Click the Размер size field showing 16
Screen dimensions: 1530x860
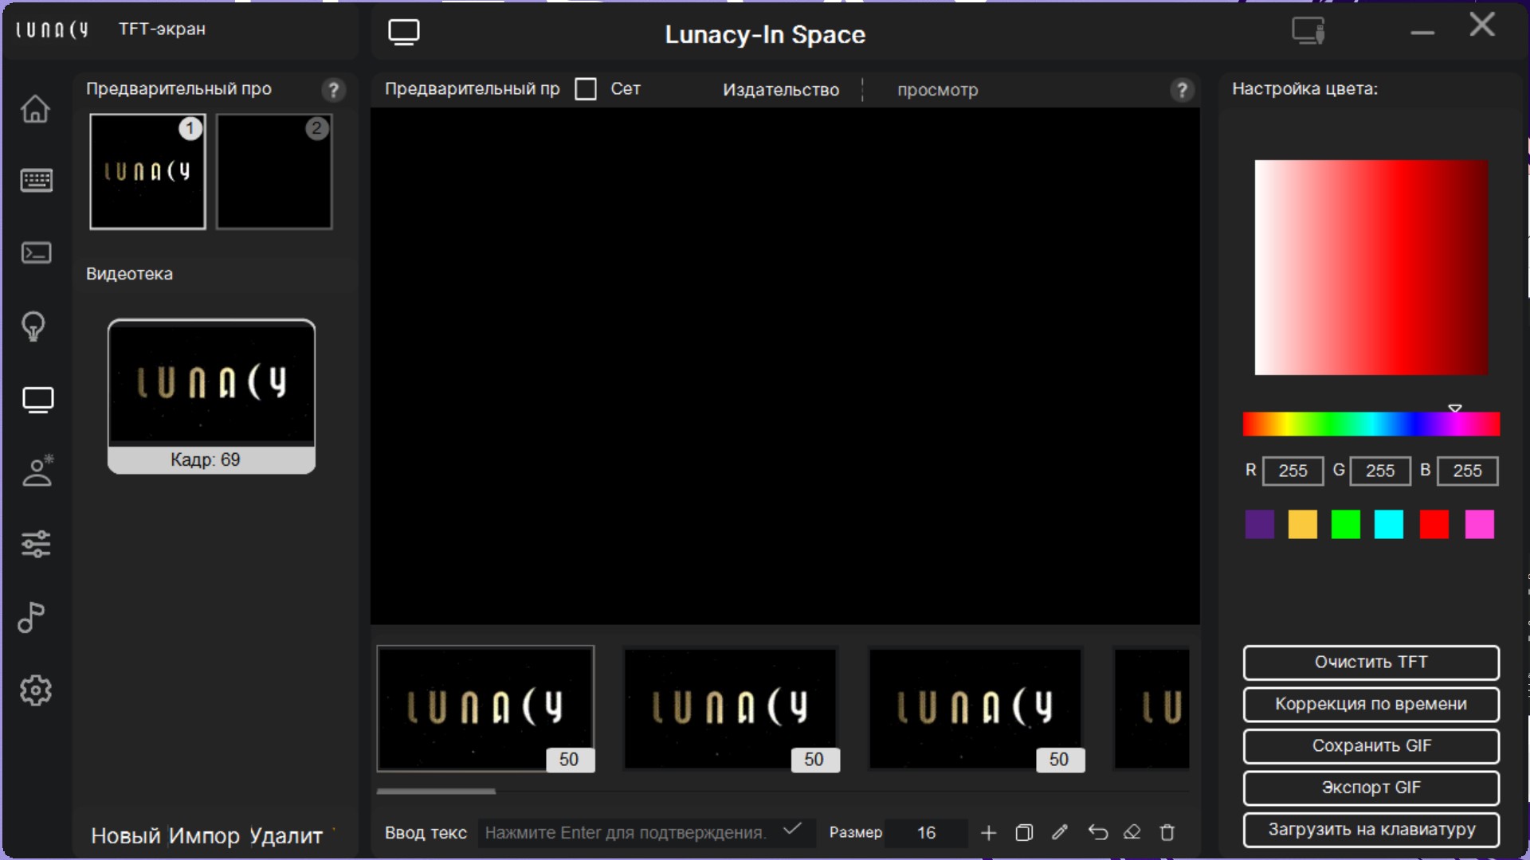point(926,833)
